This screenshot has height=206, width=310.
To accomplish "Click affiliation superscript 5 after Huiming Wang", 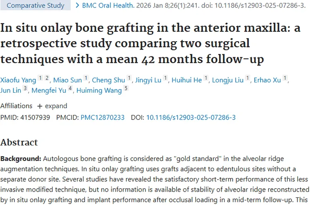I will [126, 88].
